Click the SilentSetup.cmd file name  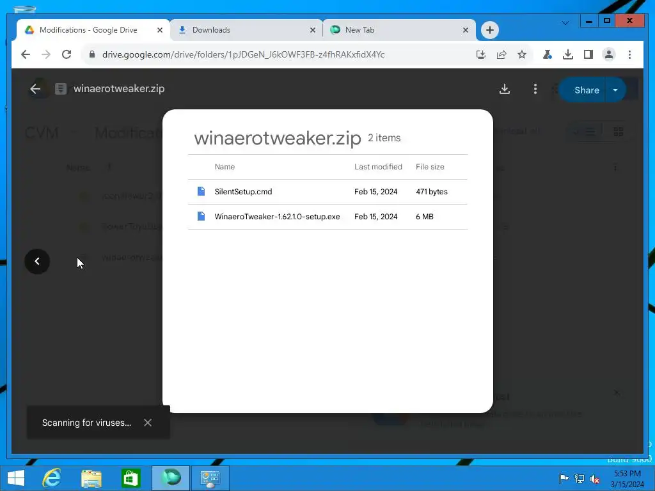pyautogui.click(x=243, y=192)
